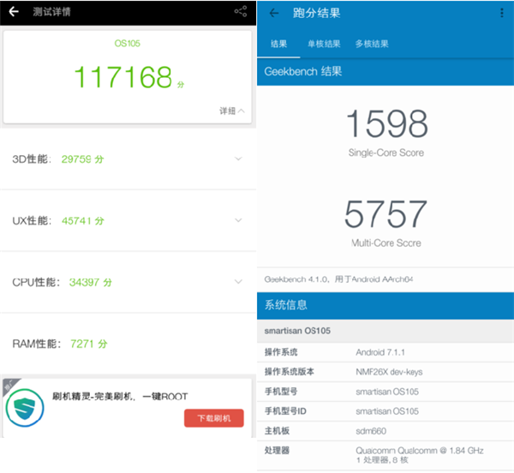
Task: Select the NMF26X dev-keys value
Action: [x=389, y=372]
